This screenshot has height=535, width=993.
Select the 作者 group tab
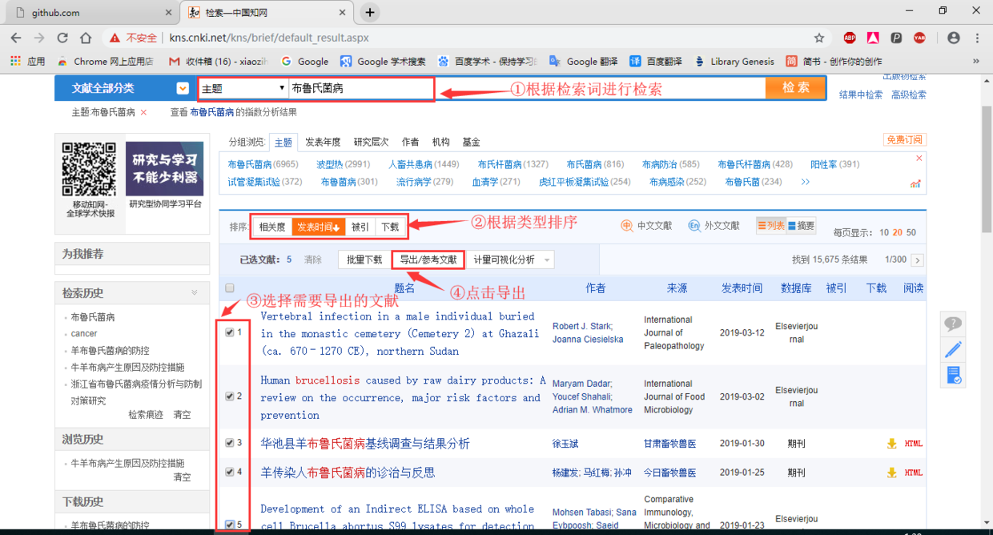(x=411, y=142)
